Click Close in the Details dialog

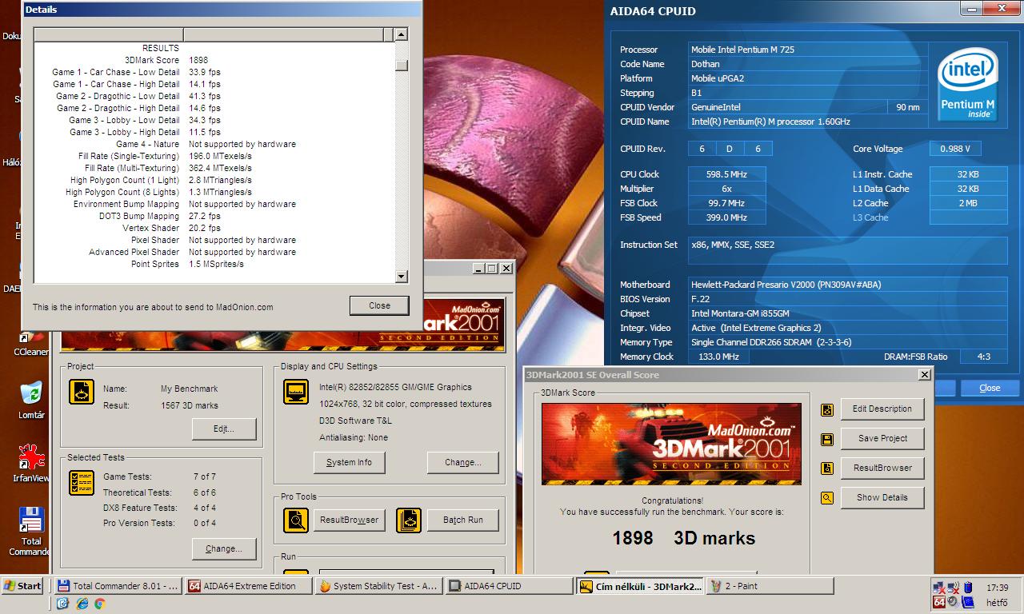tap(379, 305)
